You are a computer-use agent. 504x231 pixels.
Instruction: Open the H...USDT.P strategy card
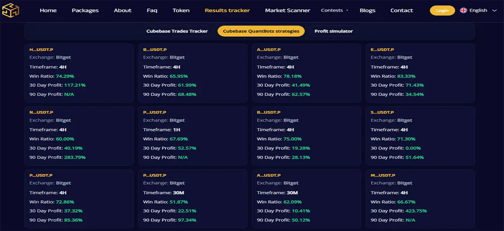point(79,73)
